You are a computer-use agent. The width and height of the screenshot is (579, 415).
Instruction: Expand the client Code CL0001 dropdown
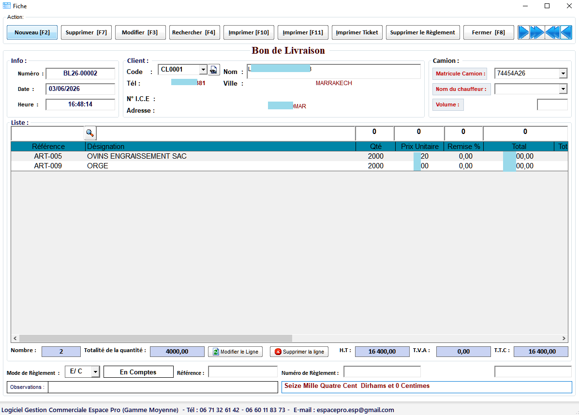tap(203, 70)
